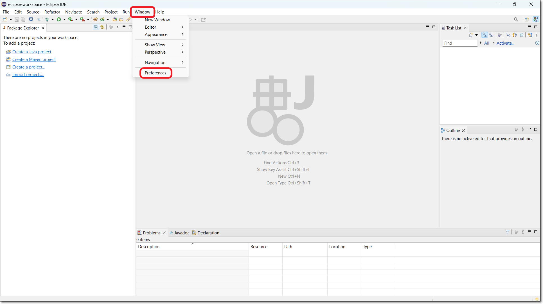The image size is (543, 304).
Task: Click the Open Type toolbar icon
Action: click(x=115, y=19)
